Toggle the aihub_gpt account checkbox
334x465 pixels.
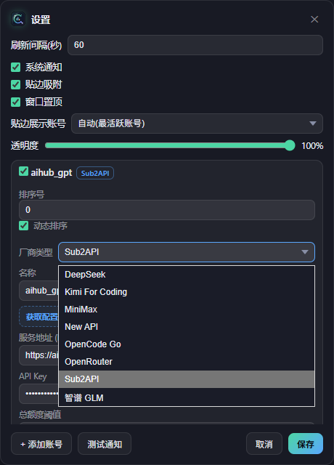(23, 171)
